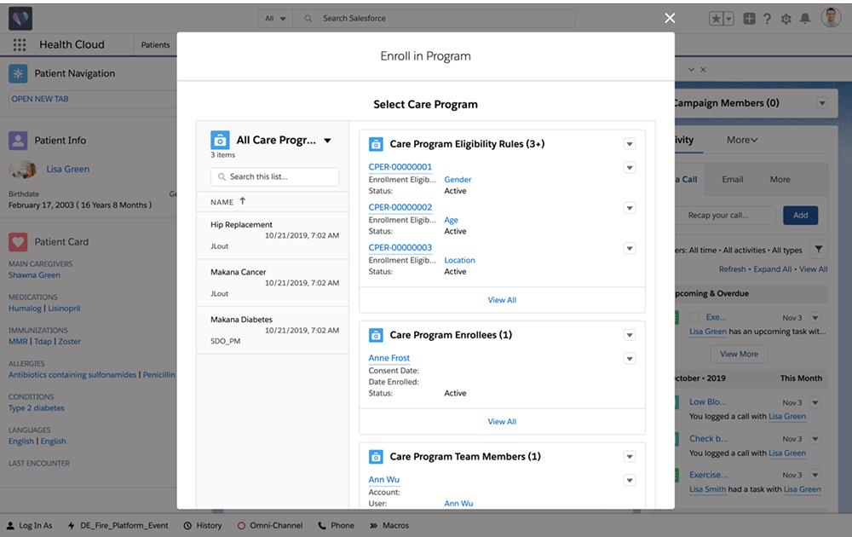Viewport: 852px width, 537px height.
Task: Click the Care Program Enrollees icon
Action: [x=376, y=335]
